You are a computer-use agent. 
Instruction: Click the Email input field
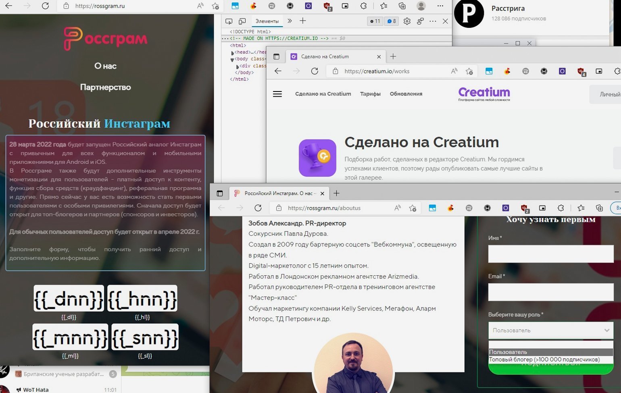(551, 292)
